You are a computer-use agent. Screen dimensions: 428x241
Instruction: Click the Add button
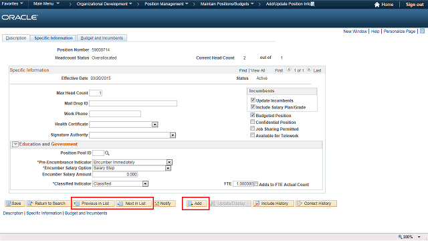[x=197, y=204]
